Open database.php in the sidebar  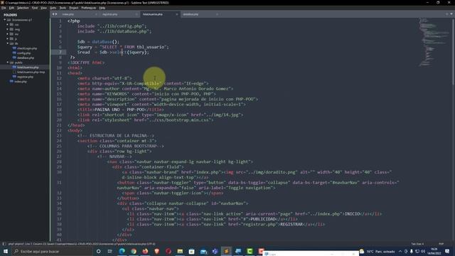[x=26, y=58]
